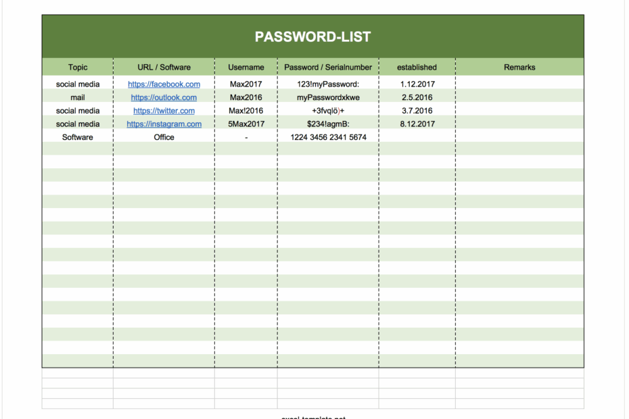Image resolution: width=629 pixels, height=419 pixels.
Task: Select the cell containing 123!myPassword:
Action: click(327, 84)
